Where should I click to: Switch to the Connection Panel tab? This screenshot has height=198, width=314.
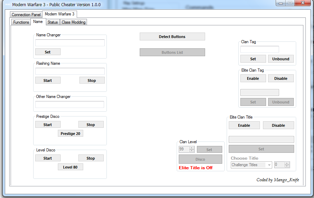point(26,15)
